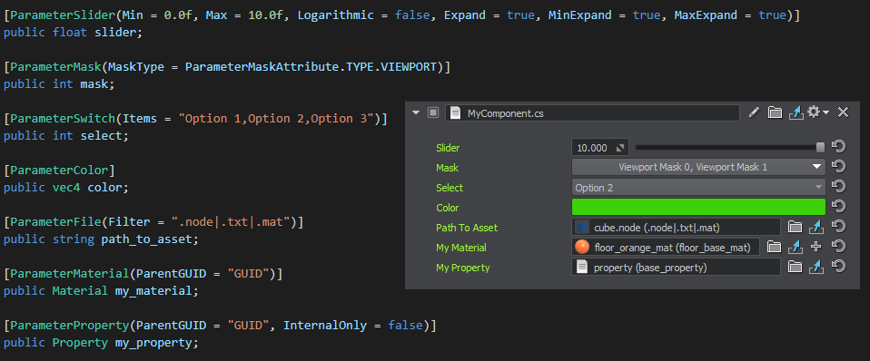Click the My Material label

tap(461, 248)
